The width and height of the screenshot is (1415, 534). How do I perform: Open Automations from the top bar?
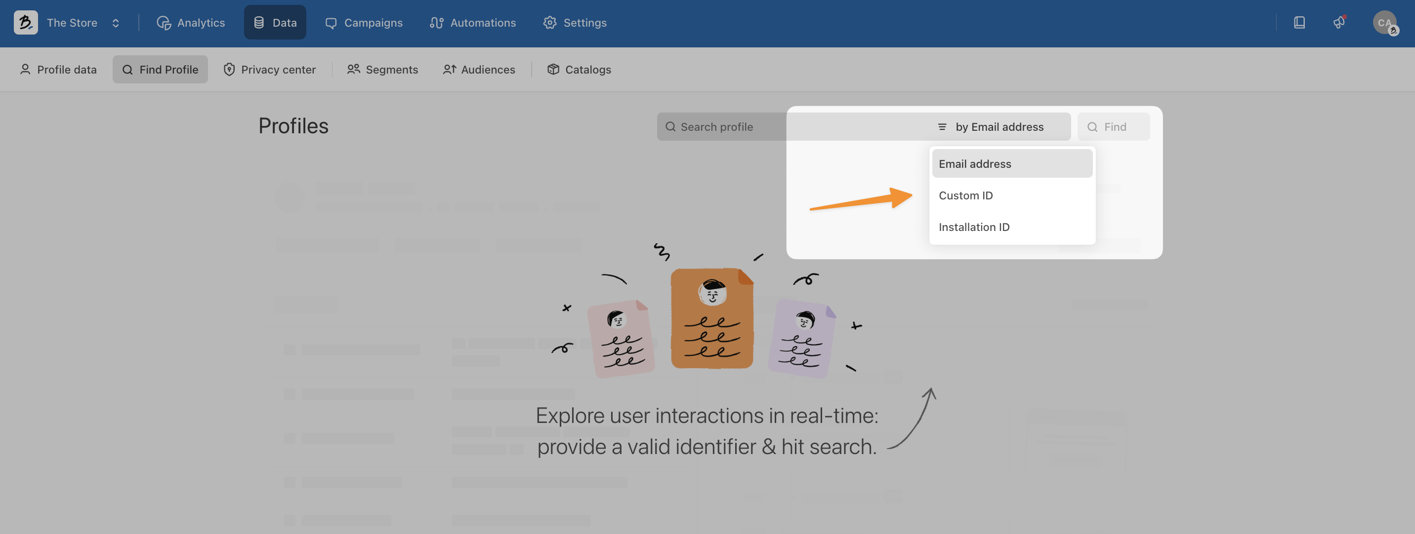click(472, 23)
